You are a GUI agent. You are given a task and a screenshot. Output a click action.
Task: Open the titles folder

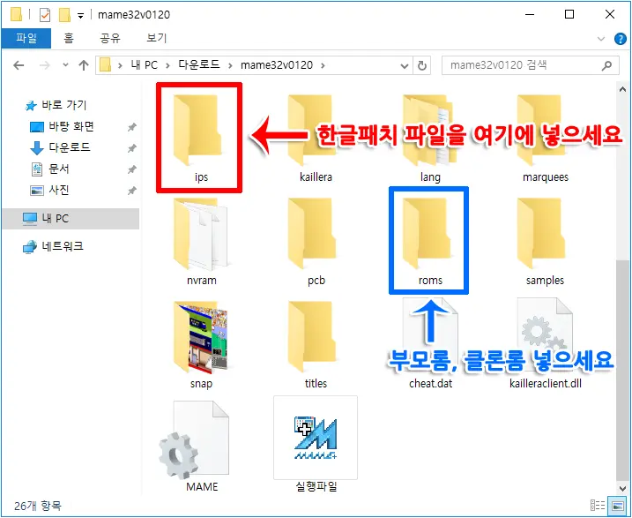(x=316, y=344)
